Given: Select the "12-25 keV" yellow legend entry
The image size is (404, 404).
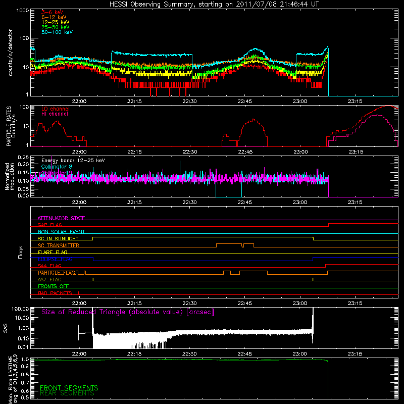Looking at the screenshot, I should coord(56,22).
